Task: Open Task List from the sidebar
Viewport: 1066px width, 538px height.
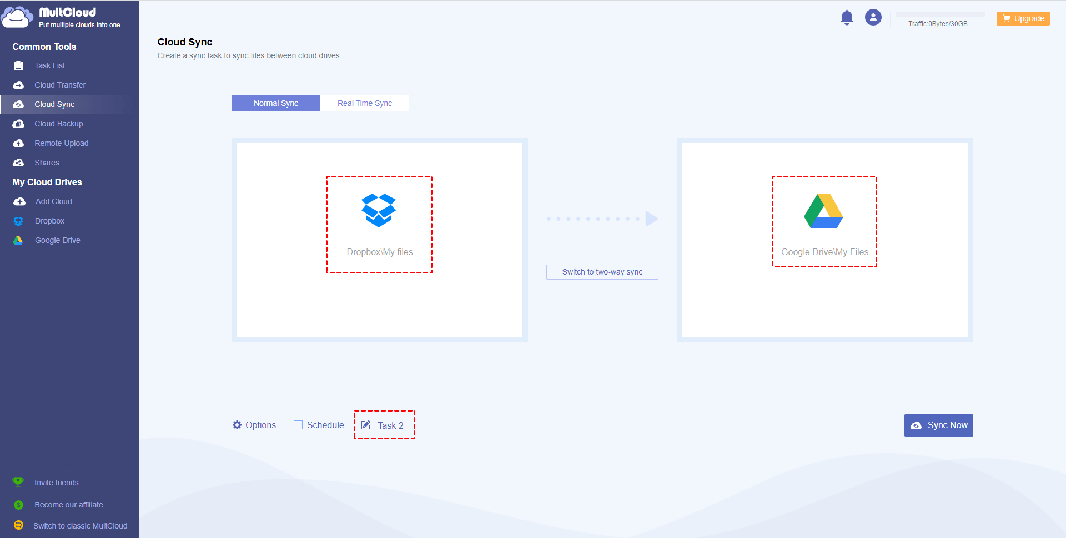Action: click(x=50, y=65)
